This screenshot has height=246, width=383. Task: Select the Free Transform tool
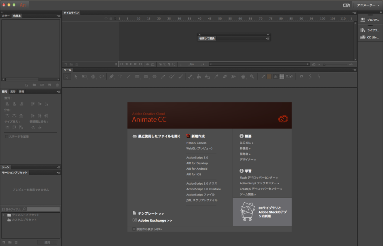point(84,77)
